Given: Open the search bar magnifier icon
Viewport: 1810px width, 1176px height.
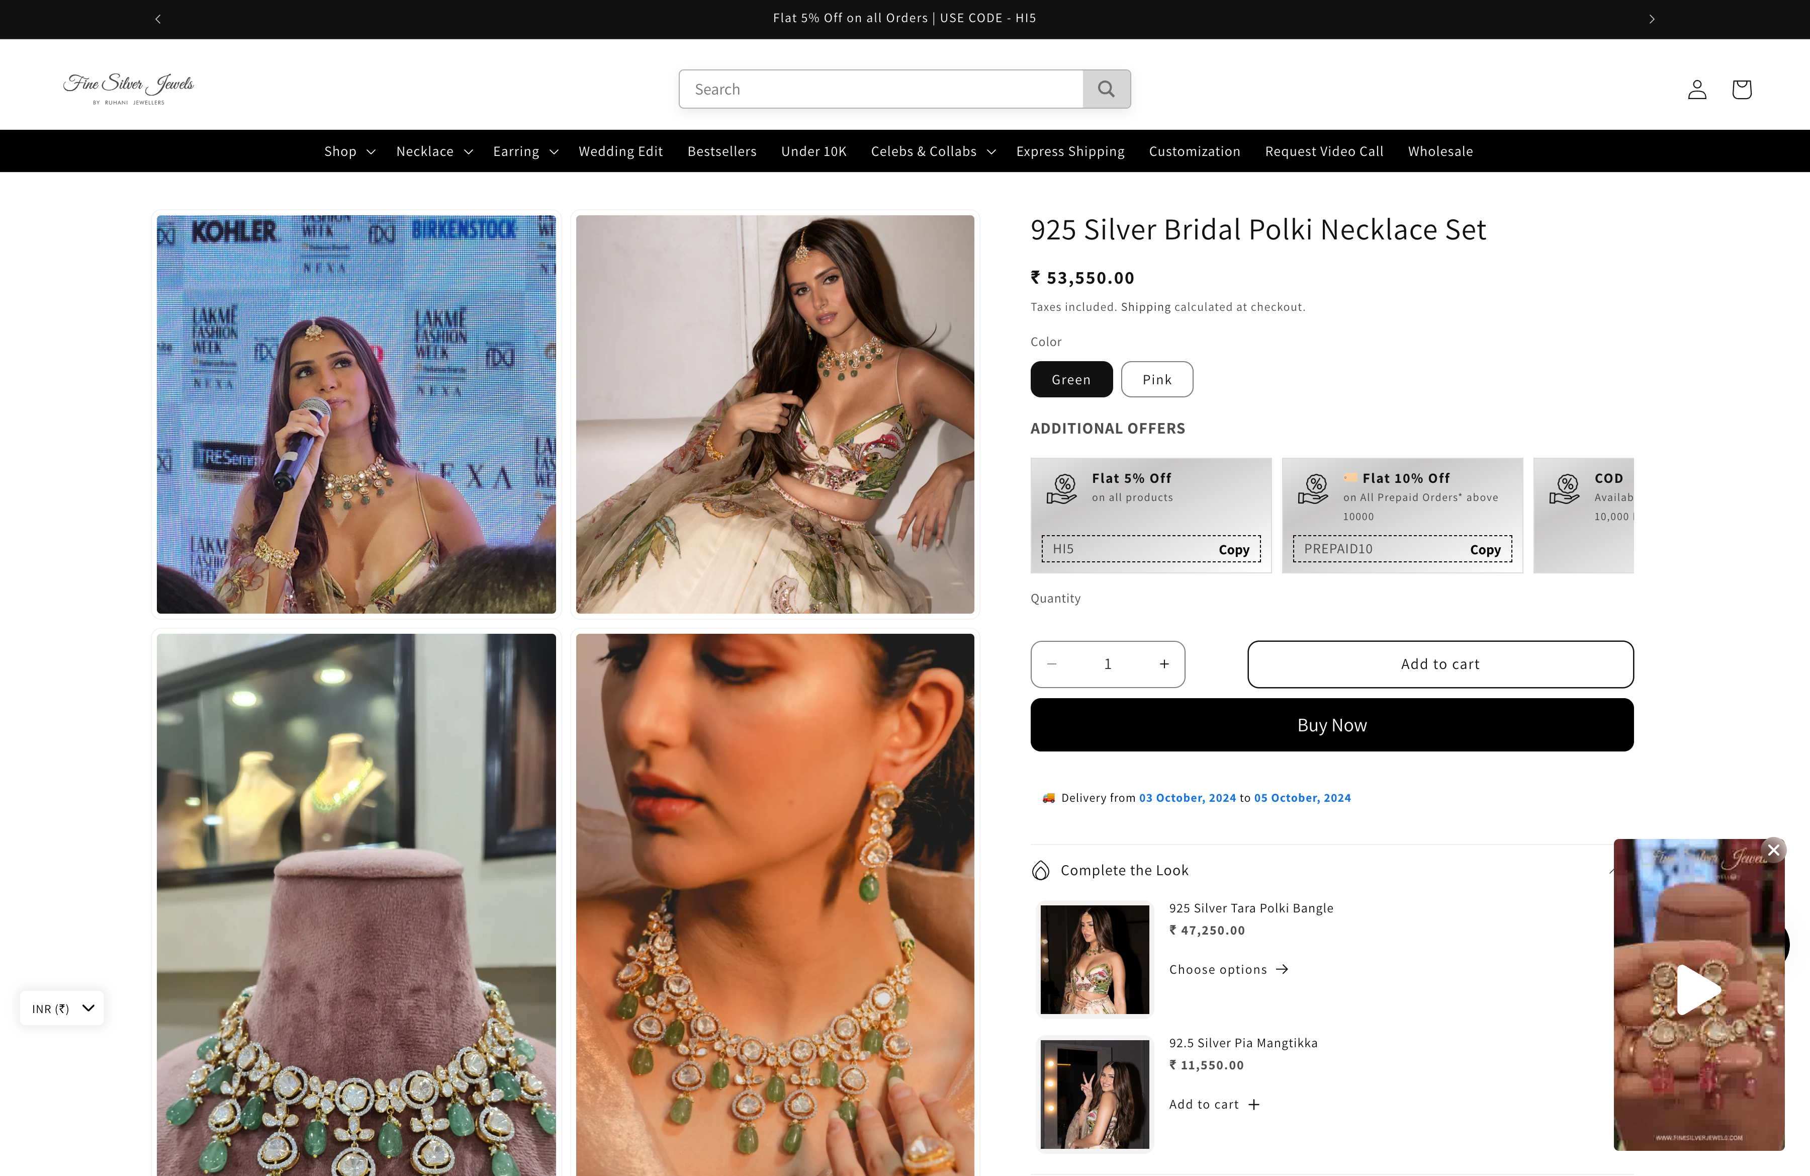Looking at the screenshot, I should click(1107, 88).
